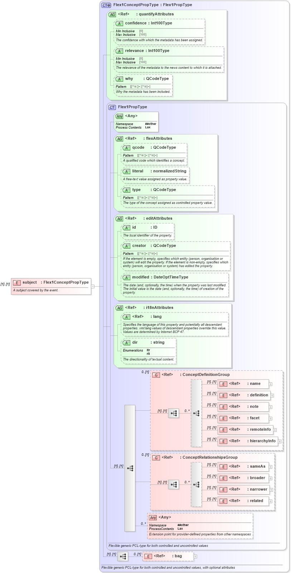Expand the name element plus box
Screen dimensions: 291x573
coord(271,384)
